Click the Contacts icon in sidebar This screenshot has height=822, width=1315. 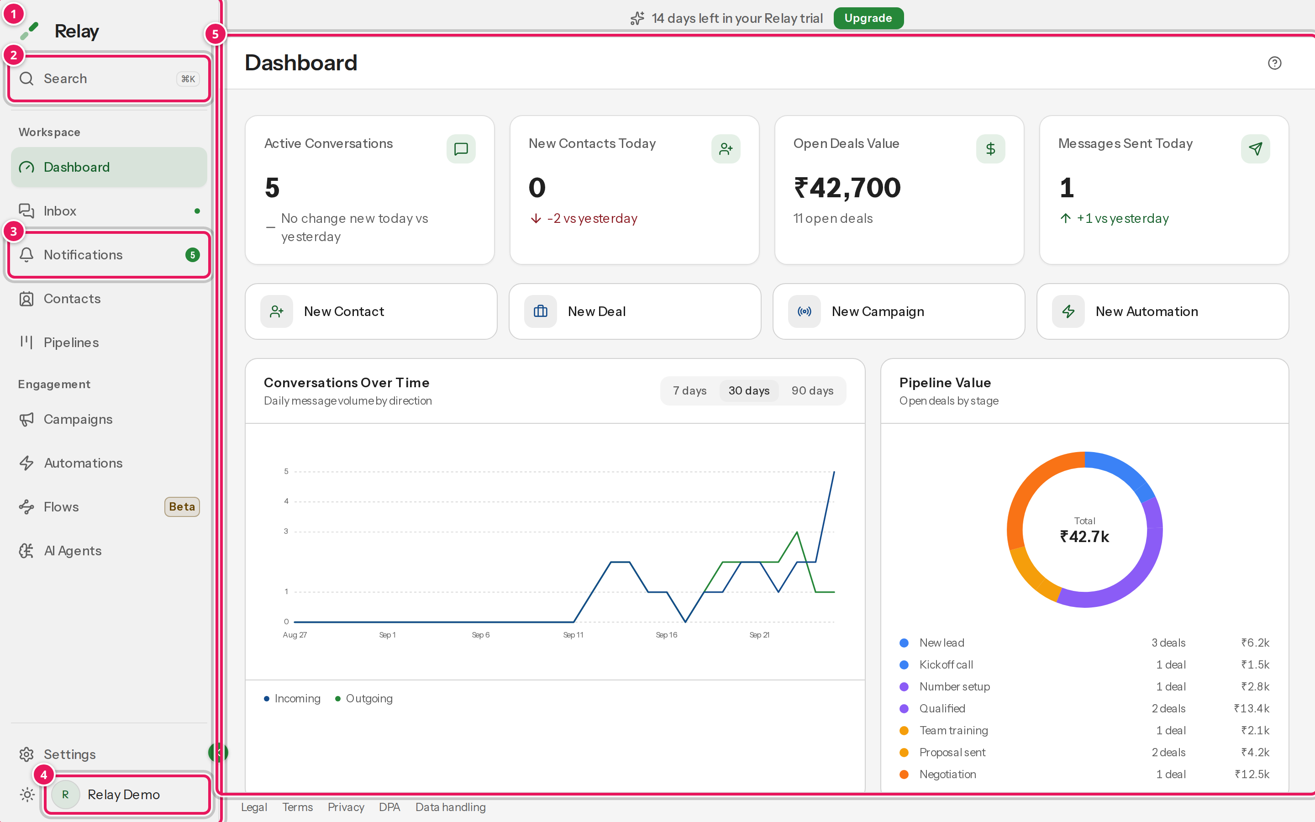[x=26, y=299]
